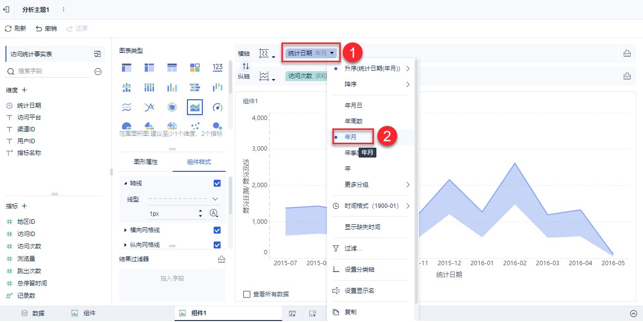Image resolution: width=643 pixels, height=322 pixels.
Task: Open the 纵轴 axis type dropdown icon
Action: pyautogui.click(x=267, y=77)
